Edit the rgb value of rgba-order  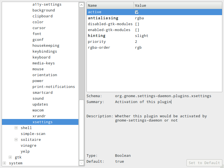pos(138,48)
